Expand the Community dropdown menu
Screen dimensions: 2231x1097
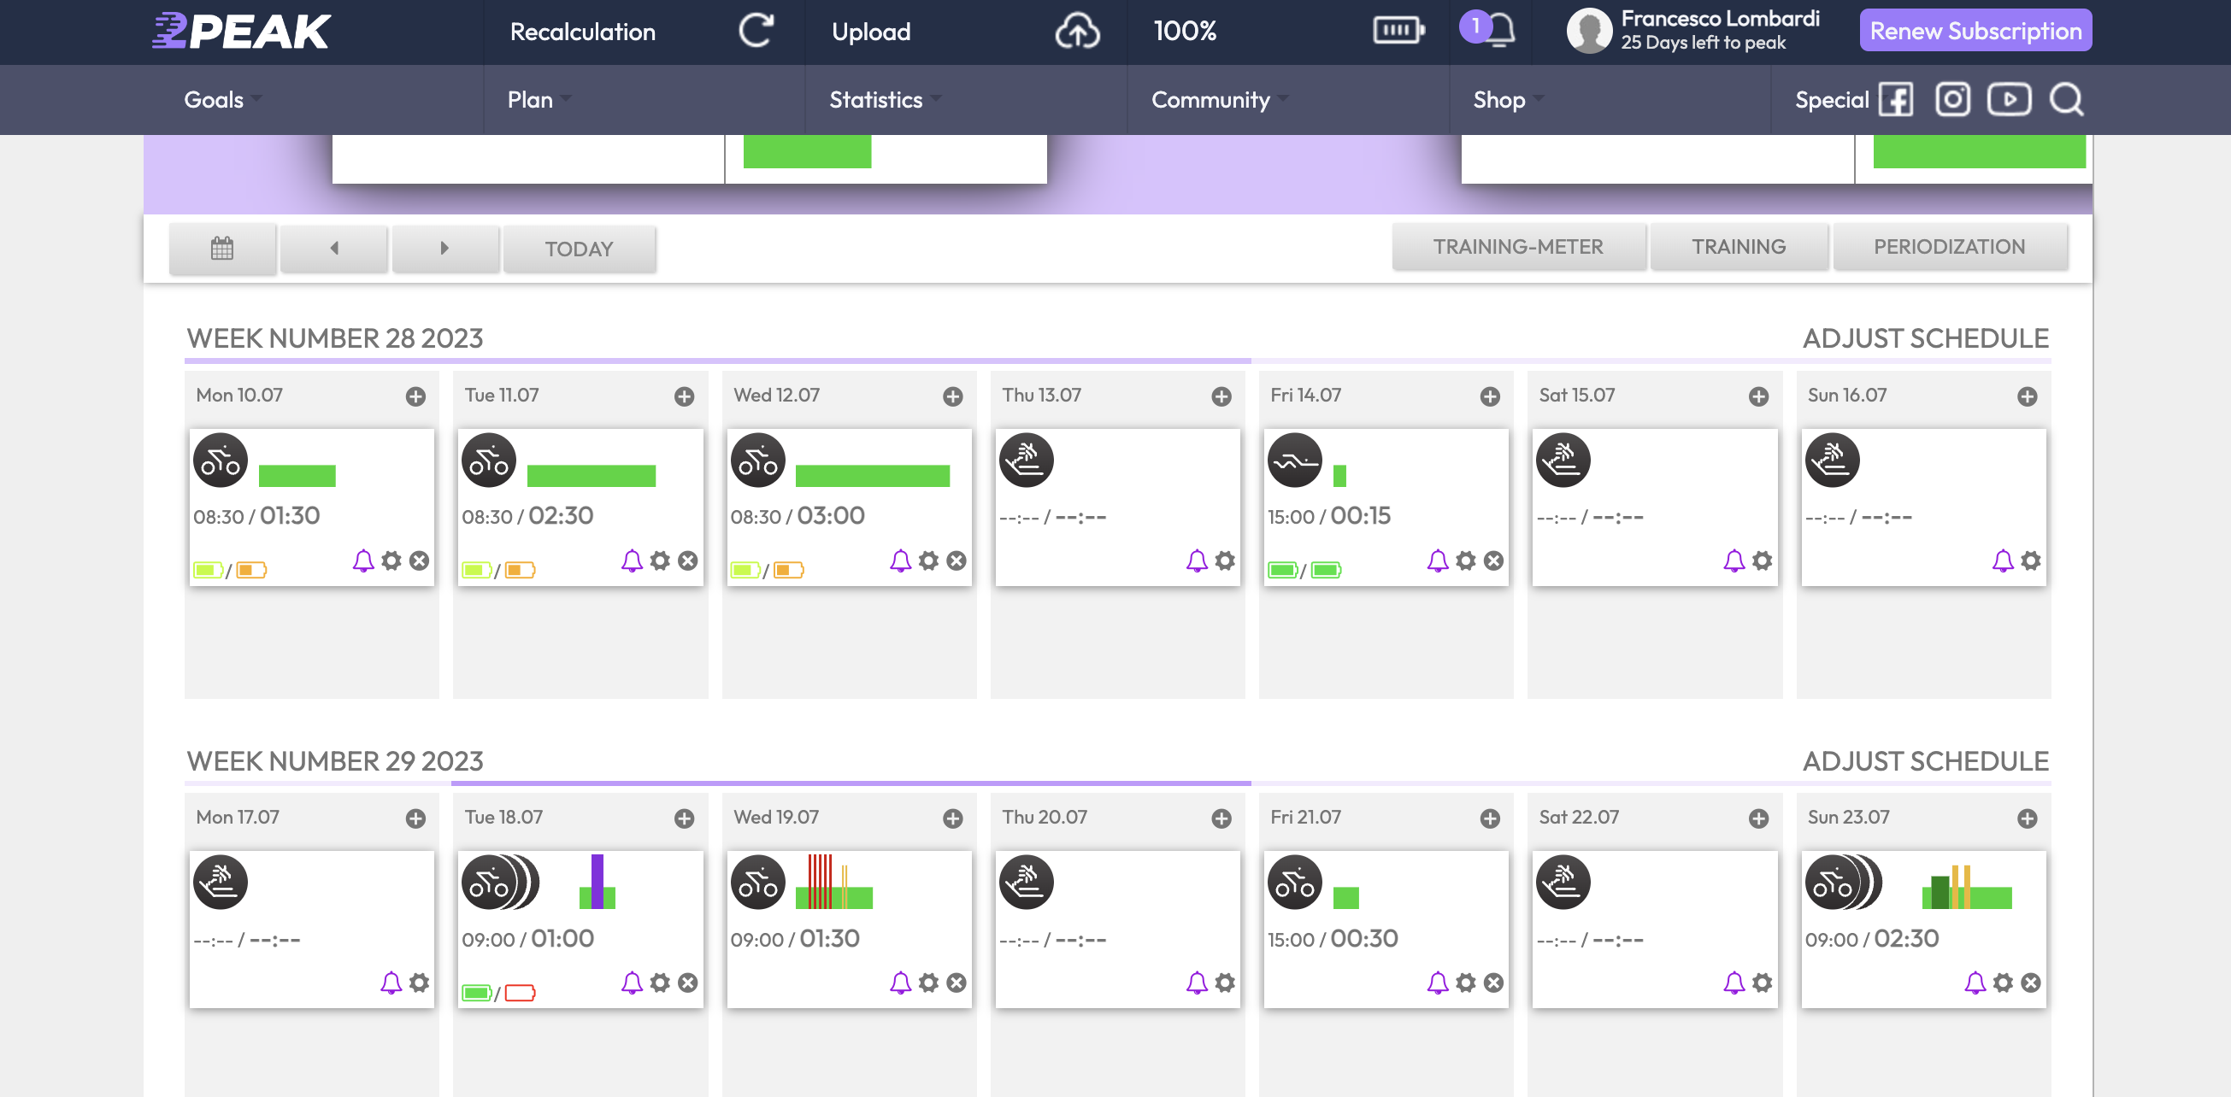point(1219,100)
